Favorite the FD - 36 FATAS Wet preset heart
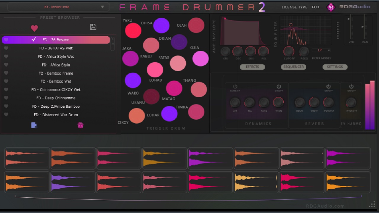This screenshot has width=379, height=213. coord(6,48)
